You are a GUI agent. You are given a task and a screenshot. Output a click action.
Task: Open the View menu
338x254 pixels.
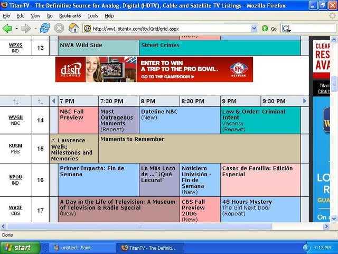[35, 16]
